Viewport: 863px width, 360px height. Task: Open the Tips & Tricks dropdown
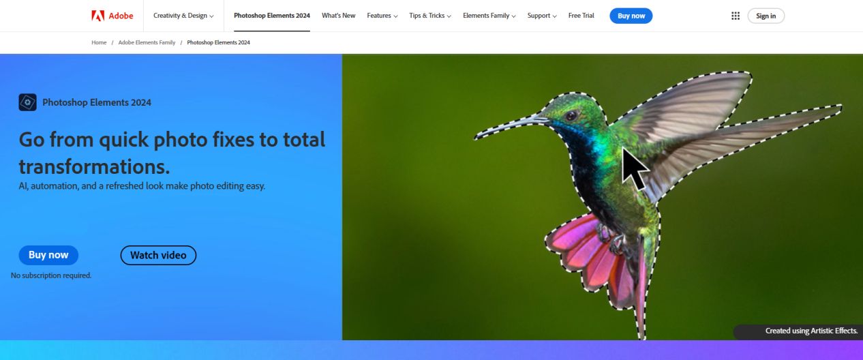click(x=430, y=16)
